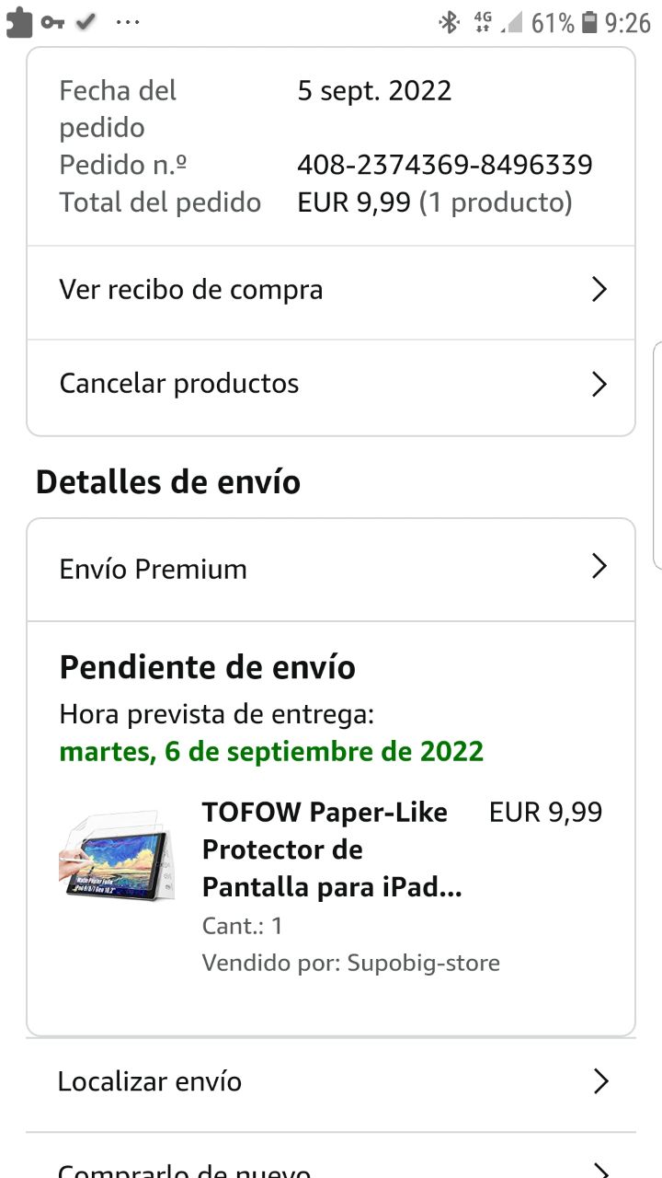The image size is (662, 1178).
Task: Tap the three dots notification overflow
Action: (128, 22)
